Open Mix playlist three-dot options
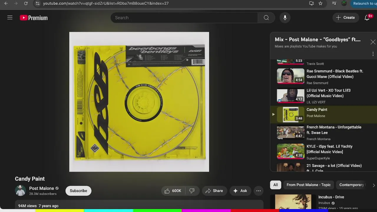Screen dimensions: 377x212 pyautogui.click(x=373, y=54)
